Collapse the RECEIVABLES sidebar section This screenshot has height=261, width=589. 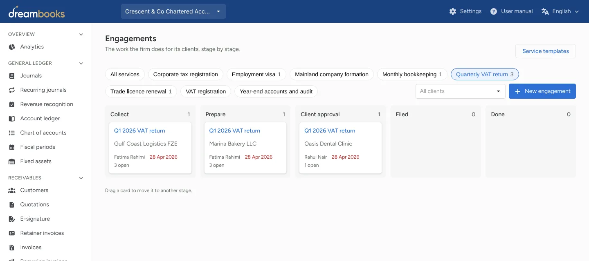point(81,178)
